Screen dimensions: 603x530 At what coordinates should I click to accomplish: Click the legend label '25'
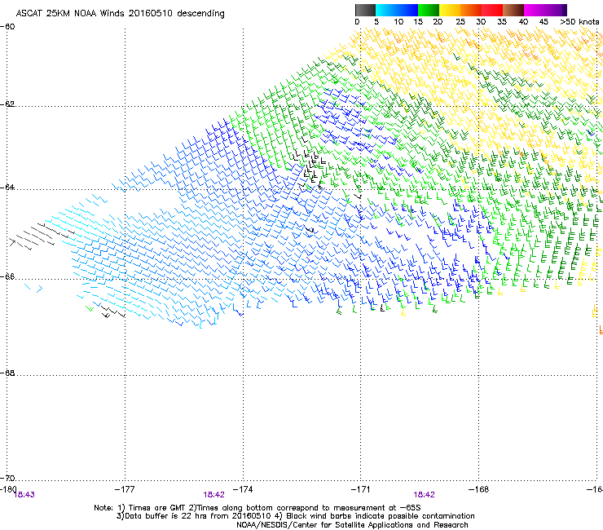pos(460,22)
